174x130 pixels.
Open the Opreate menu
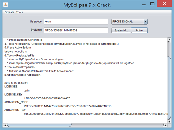(x=9, y=12)
